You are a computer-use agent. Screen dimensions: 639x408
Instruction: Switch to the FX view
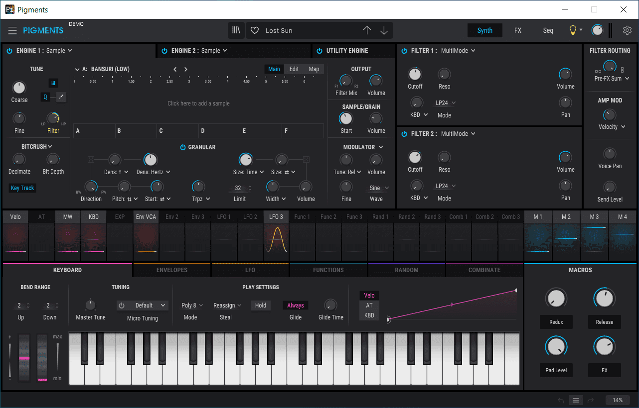pos(518,30)
